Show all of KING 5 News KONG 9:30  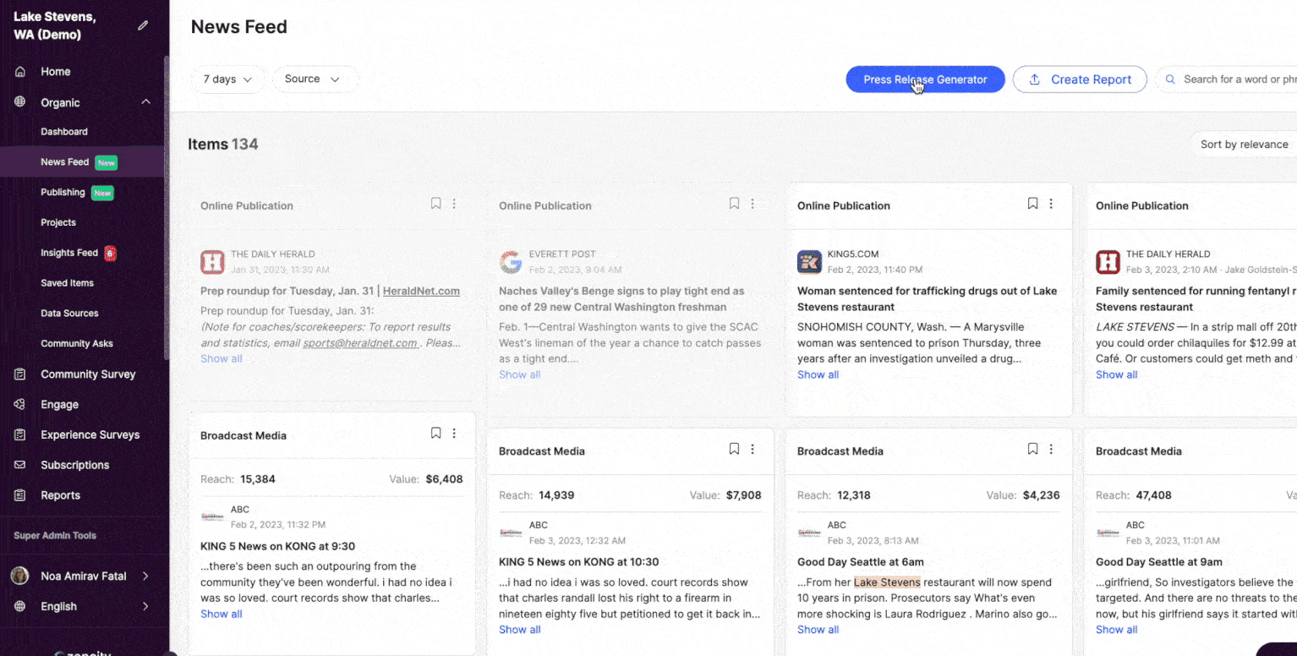click(222, 614)
